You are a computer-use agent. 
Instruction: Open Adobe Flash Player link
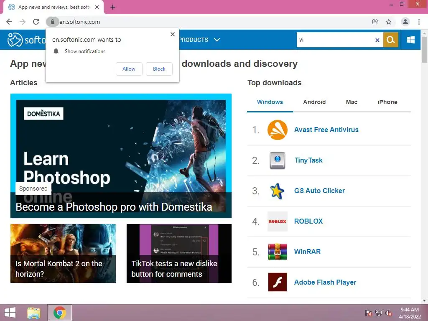tap(325, 282)
